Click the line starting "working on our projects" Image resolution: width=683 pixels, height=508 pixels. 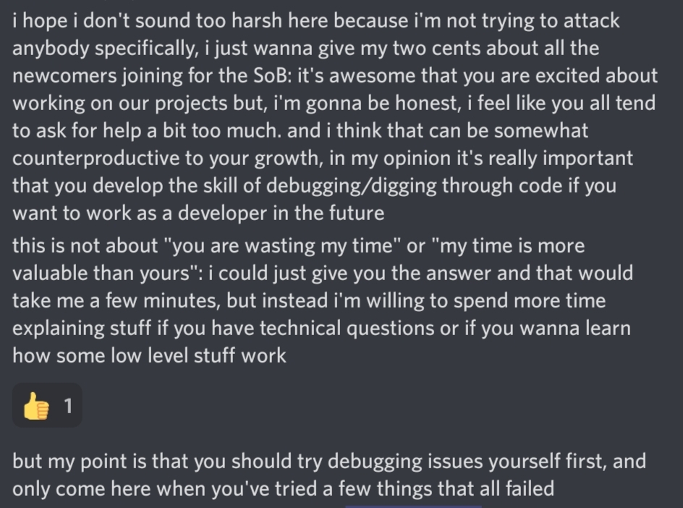click(x=333, y=103)
